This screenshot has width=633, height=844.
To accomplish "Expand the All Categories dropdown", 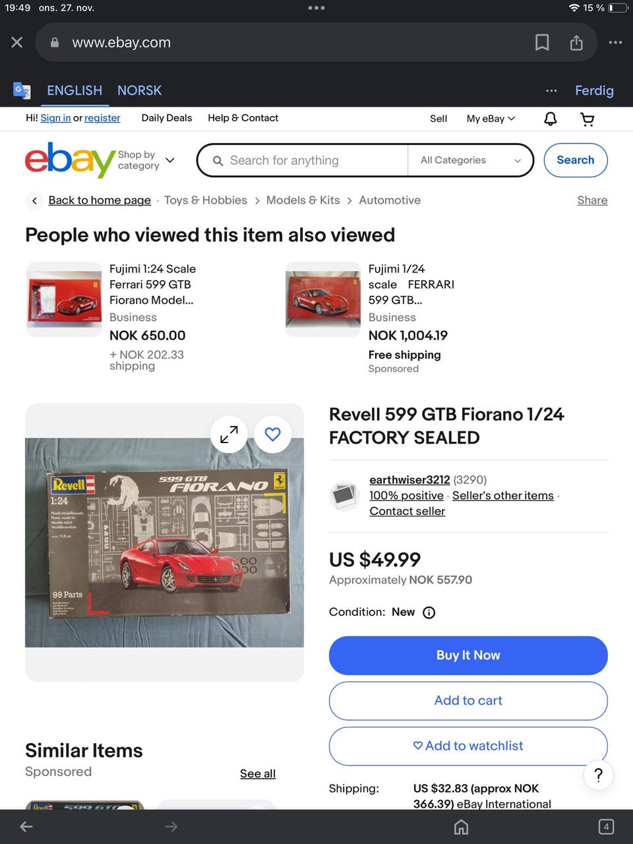I will point(471,160).
